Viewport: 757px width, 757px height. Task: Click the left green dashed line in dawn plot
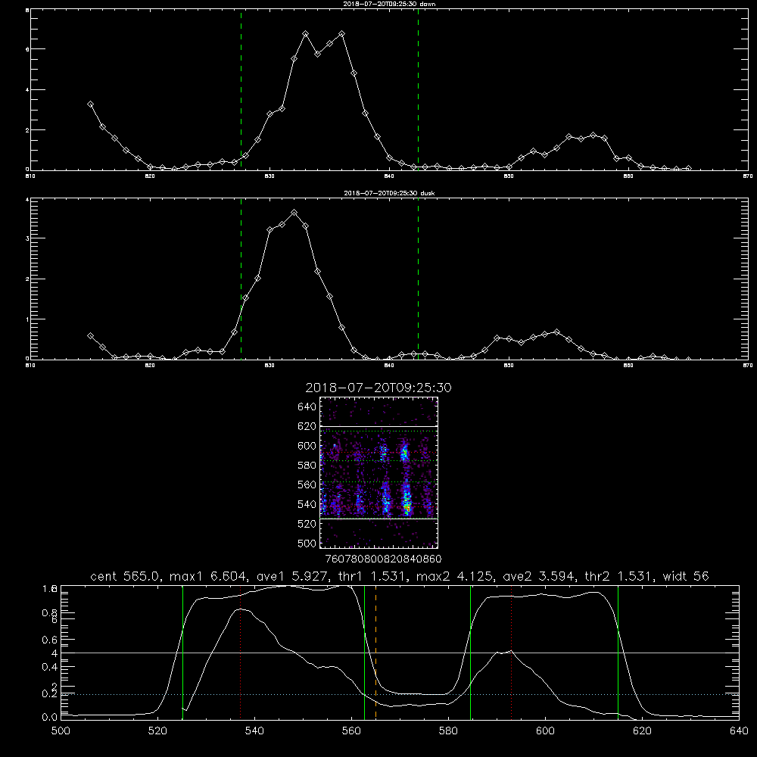[241, 89]
